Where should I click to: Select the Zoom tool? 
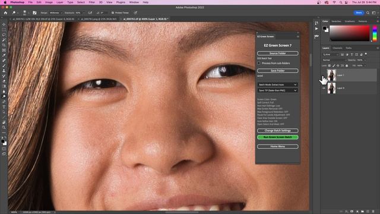4,127
